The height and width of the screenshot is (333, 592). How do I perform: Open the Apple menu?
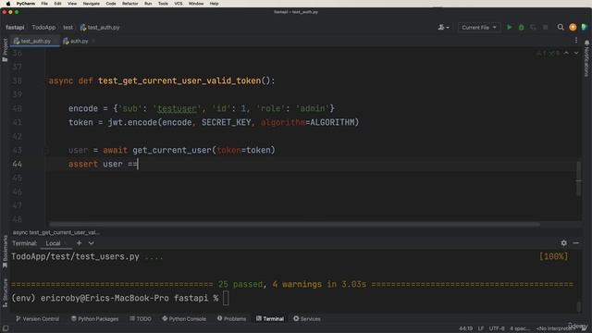[x=8, y=4]
